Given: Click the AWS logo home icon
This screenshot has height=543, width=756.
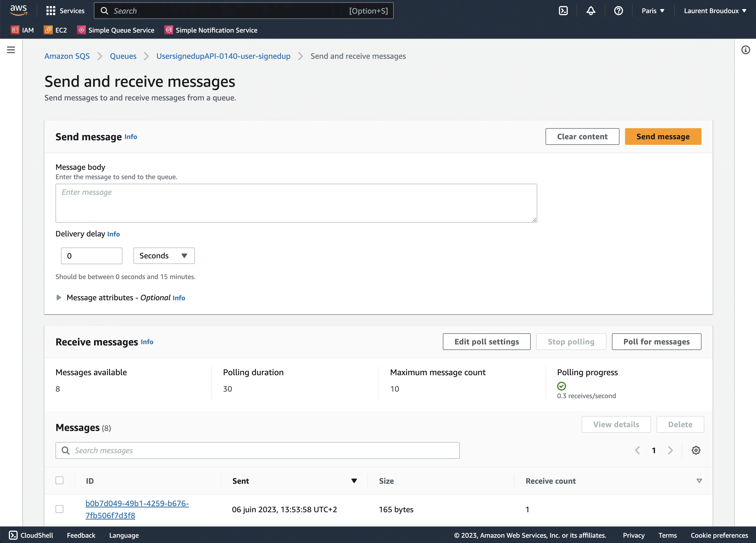Looking at the screenshot, I should (x=18, y=10).
